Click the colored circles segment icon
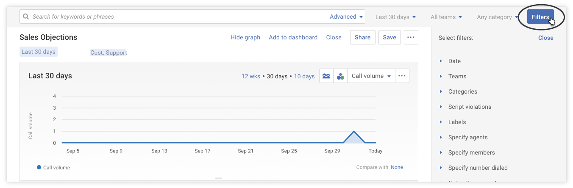Image resolution: width=573 pixels, height=188 pixels. [x=340, y=76]
